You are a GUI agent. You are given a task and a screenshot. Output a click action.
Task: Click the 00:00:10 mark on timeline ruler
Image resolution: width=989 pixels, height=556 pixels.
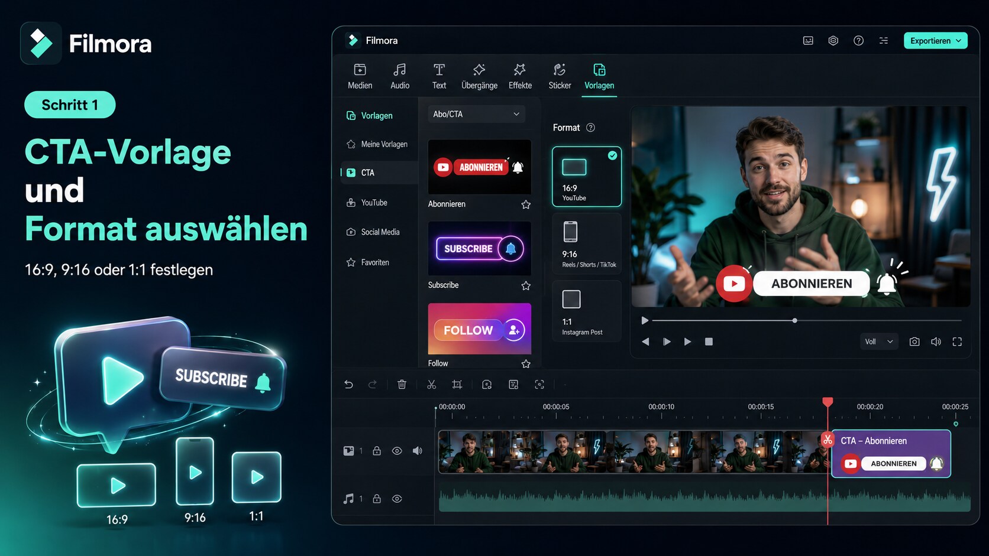661,407
